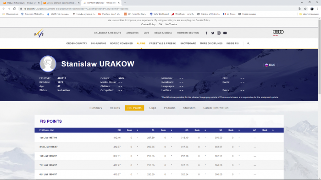
Task: Switch to Cups tab
Action: 153,108
